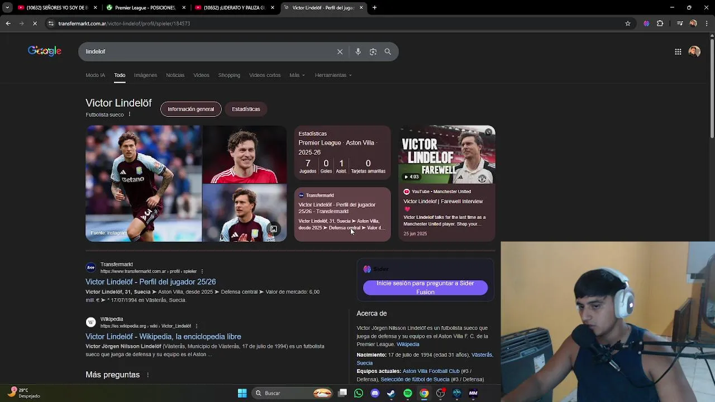Select the Información general chip
The width and height of the screenshot is (715, 402).
191,109
